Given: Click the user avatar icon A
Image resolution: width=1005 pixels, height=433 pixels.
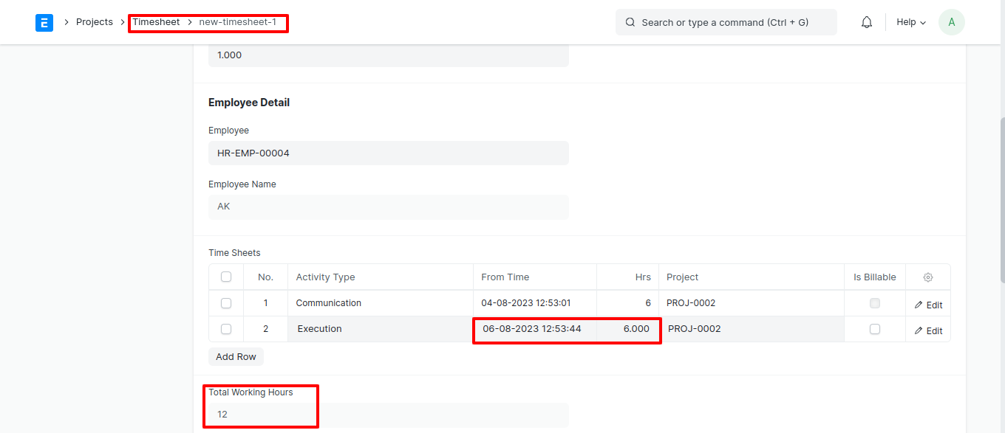Looking at the screenshot, I should tap(951, 22).
